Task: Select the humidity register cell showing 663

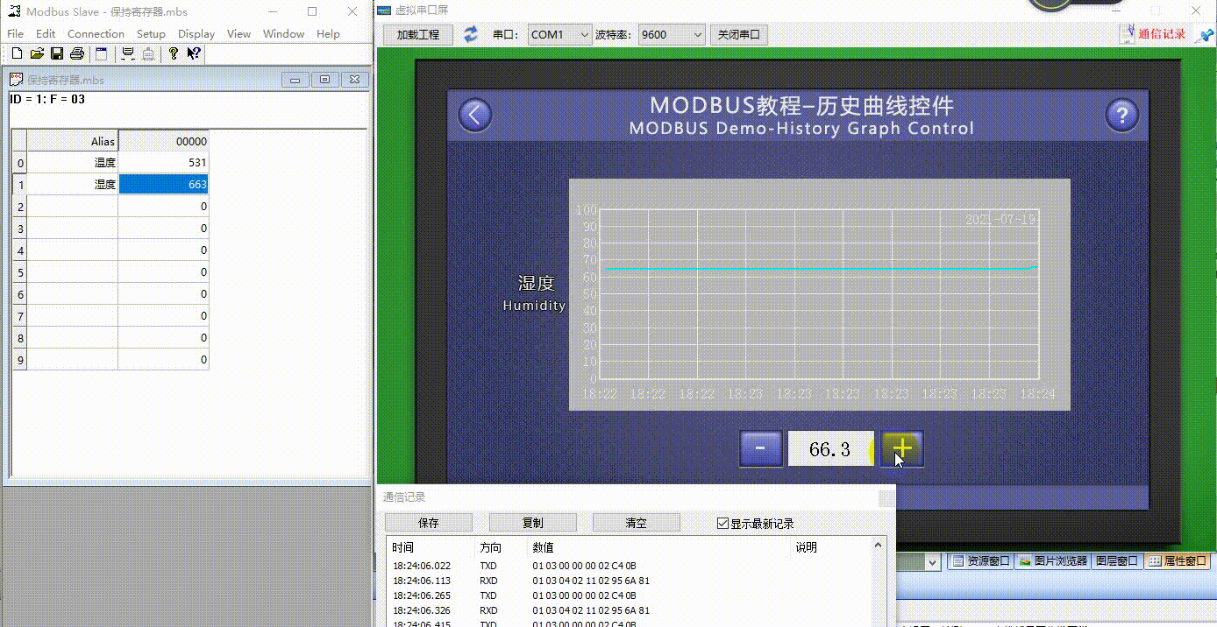Action: [x=164, y=184]
